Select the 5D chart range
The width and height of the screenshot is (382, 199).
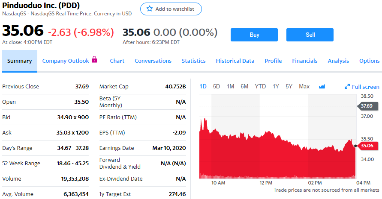tap(217, 87)
